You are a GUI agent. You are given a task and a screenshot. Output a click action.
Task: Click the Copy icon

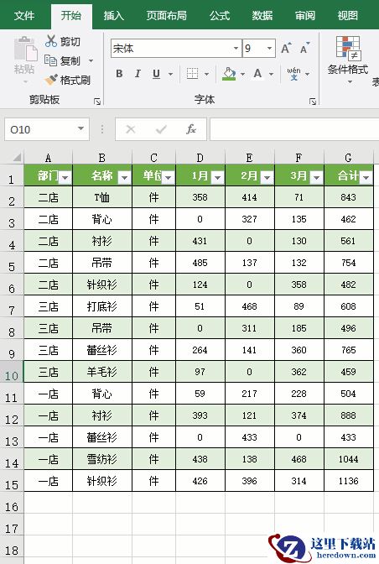[50, 60]
